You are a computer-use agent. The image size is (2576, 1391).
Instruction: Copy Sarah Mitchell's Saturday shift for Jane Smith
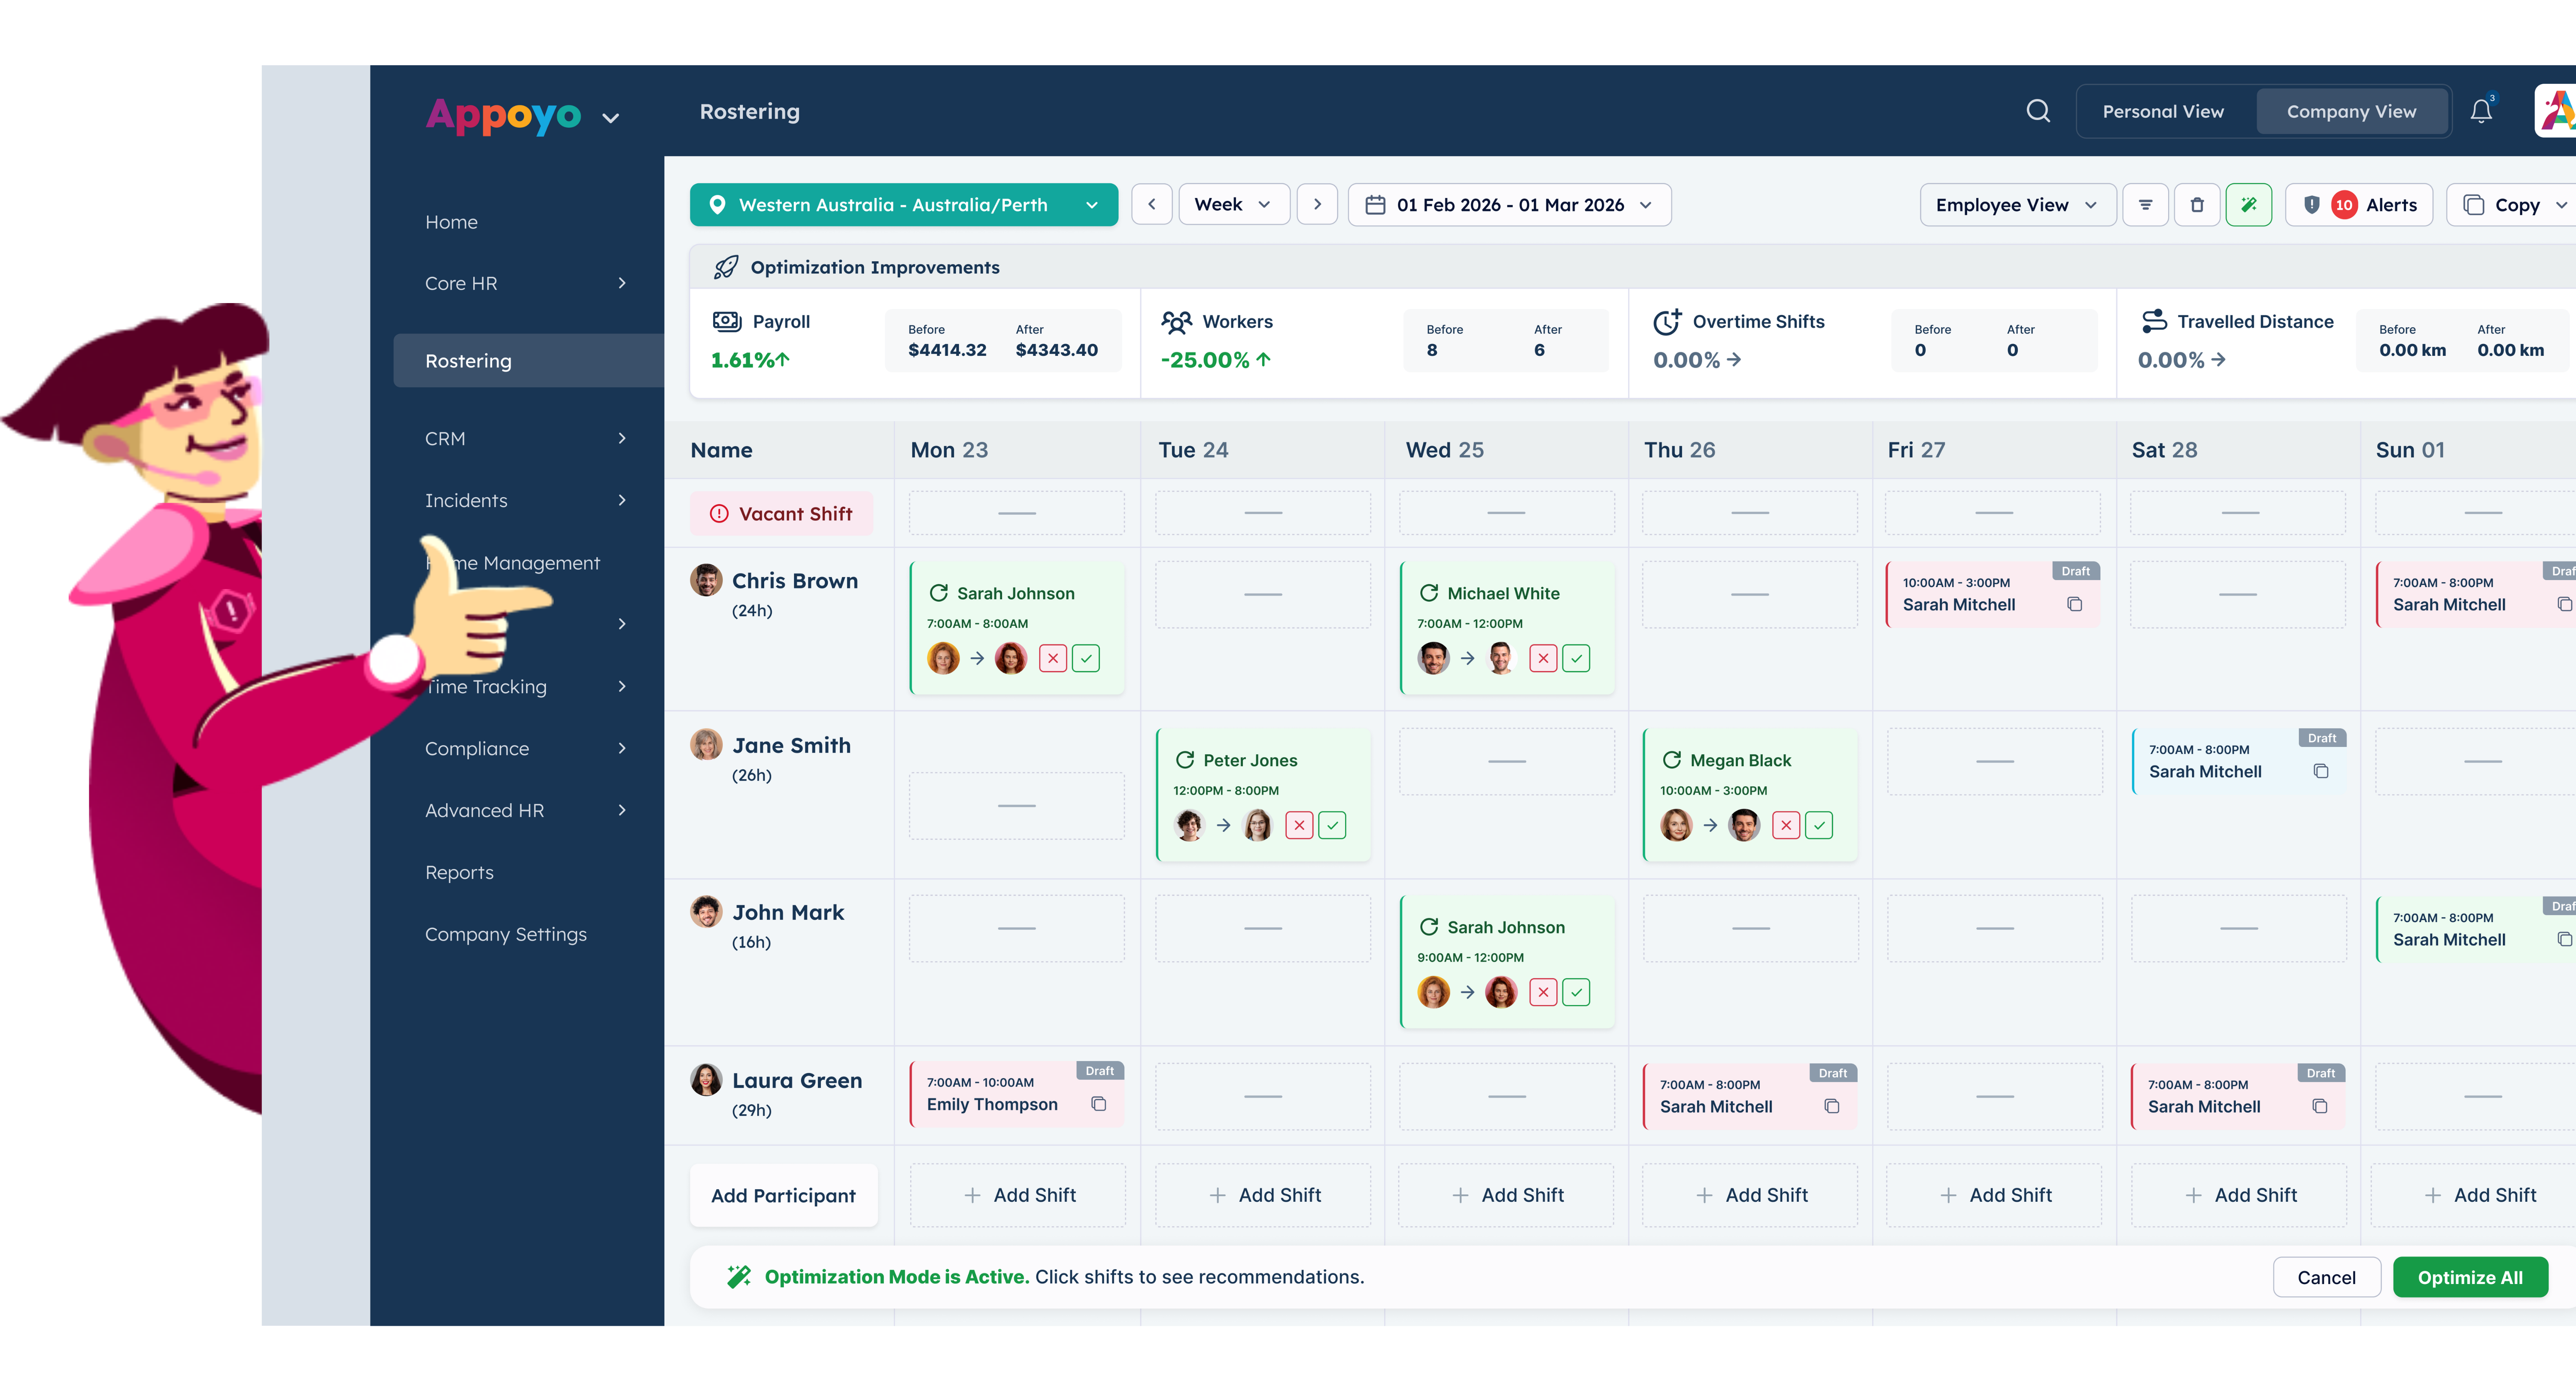2321,771
